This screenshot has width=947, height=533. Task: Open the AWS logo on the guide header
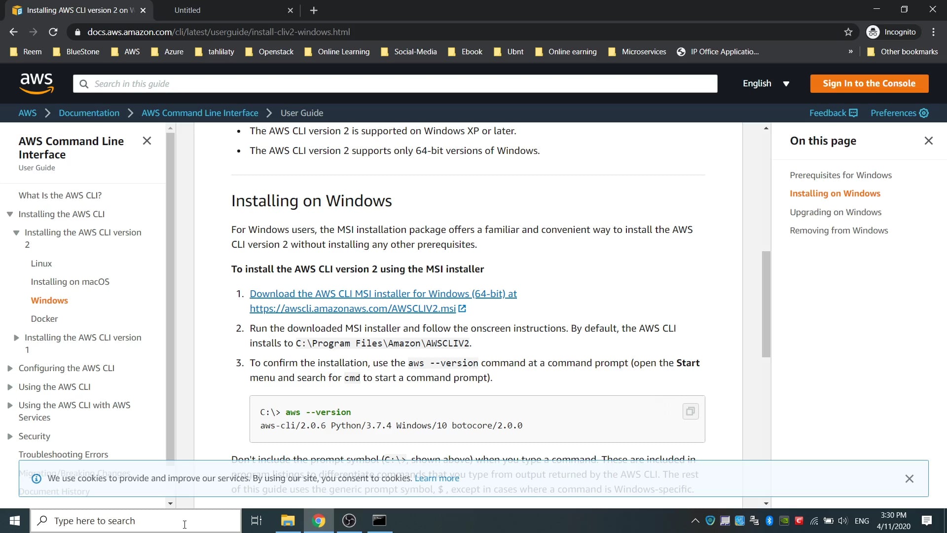pyautogui.click(x=36, y=83)
